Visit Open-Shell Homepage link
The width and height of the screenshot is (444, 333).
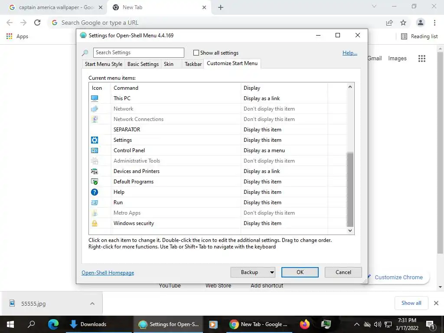tap(108, 273)
